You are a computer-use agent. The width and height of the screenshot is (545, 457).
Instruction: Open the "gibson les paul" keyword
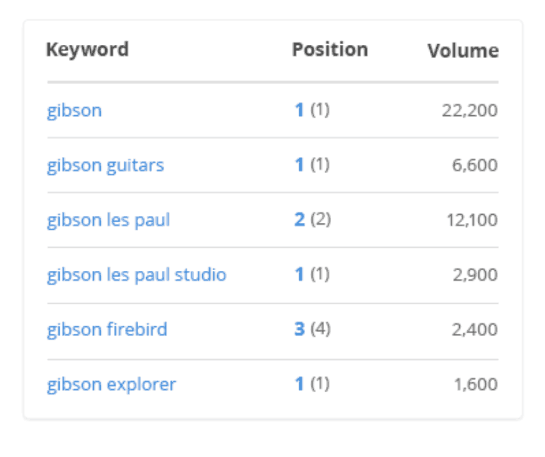[108, 220]
